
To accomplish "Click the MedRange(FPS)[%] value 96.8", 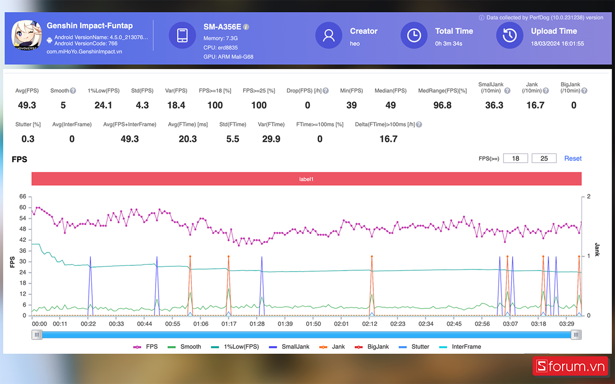I will tap(443, 105).
